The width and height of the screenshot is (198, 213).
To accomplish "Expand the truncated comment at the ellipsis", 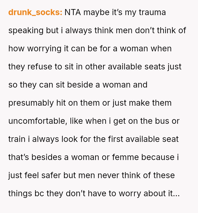I will tap(176, 194).
